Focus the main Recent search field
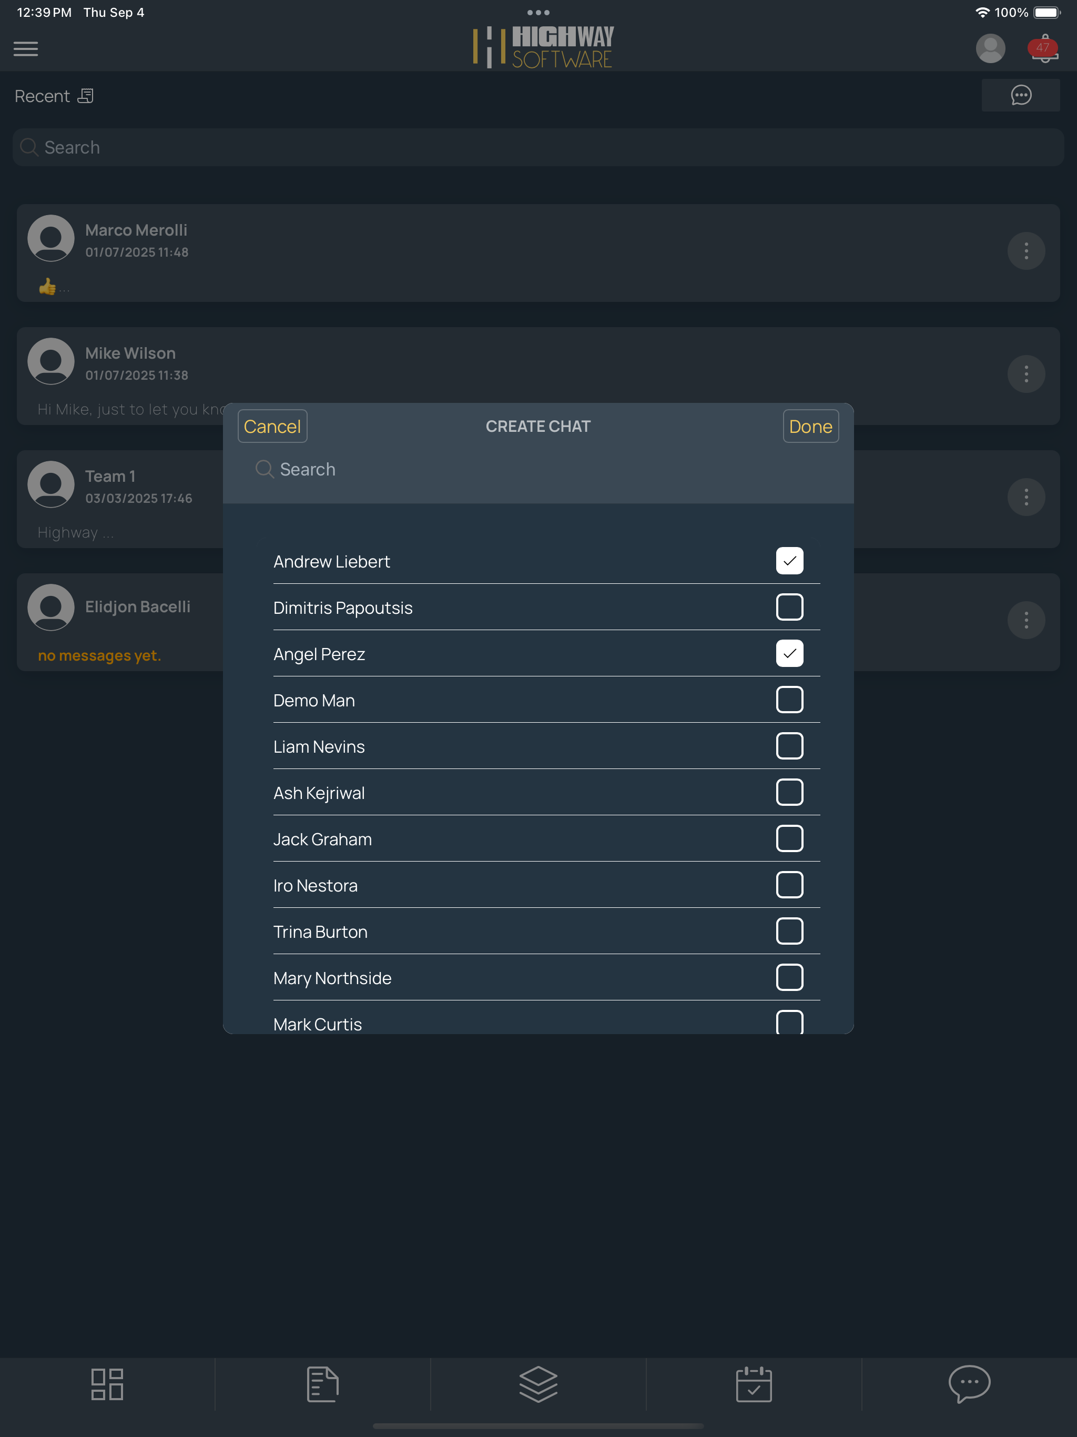Image resolution: width=1077 pixels, height=1437 pixels. coord(538,147)
